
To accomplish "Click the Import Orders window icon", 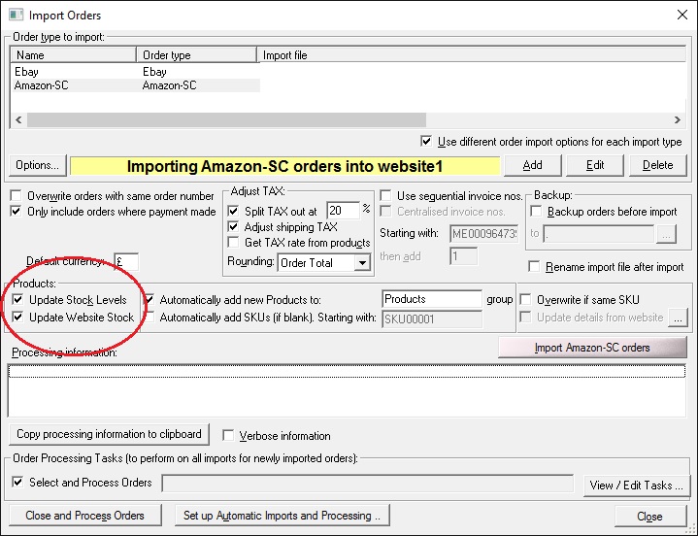I will pos(17,15).
